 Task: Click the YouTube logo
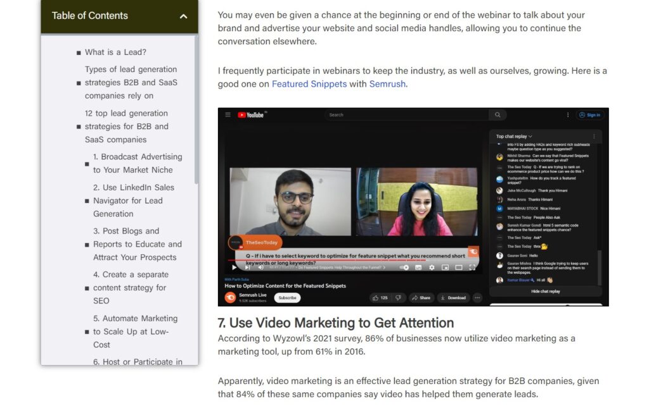click(x=251, y=115)
